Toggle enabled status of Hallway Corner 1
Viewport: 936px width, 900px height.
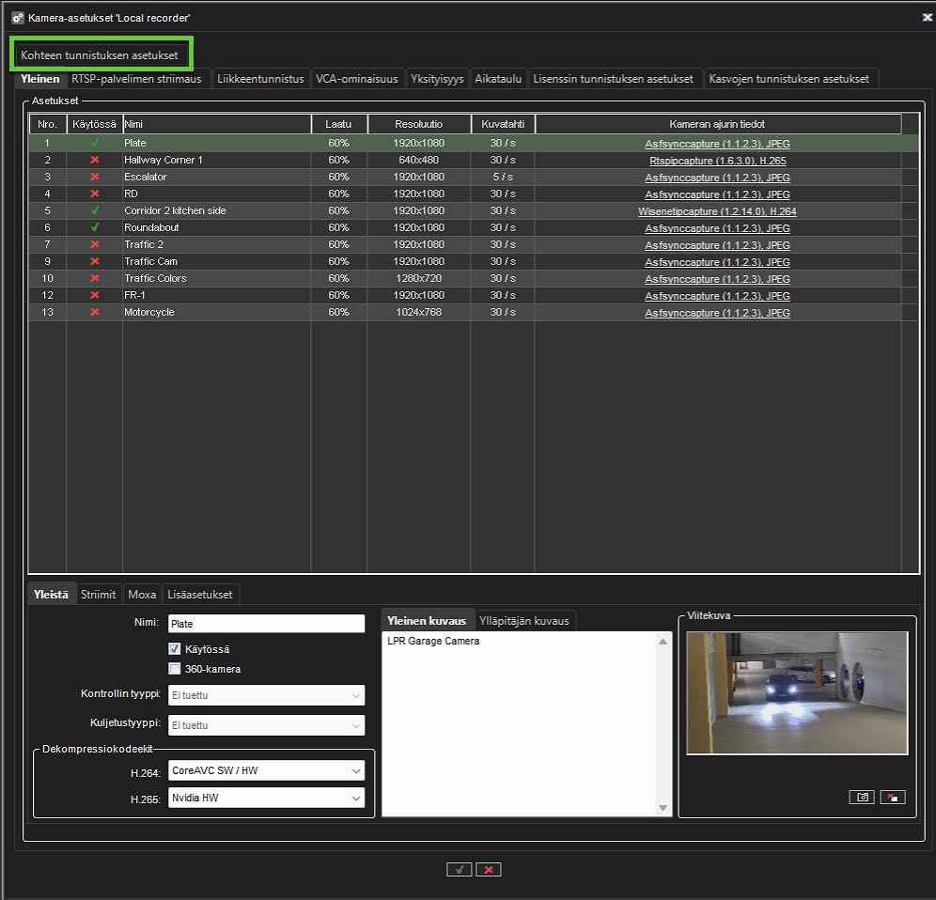tap(94, 160)
